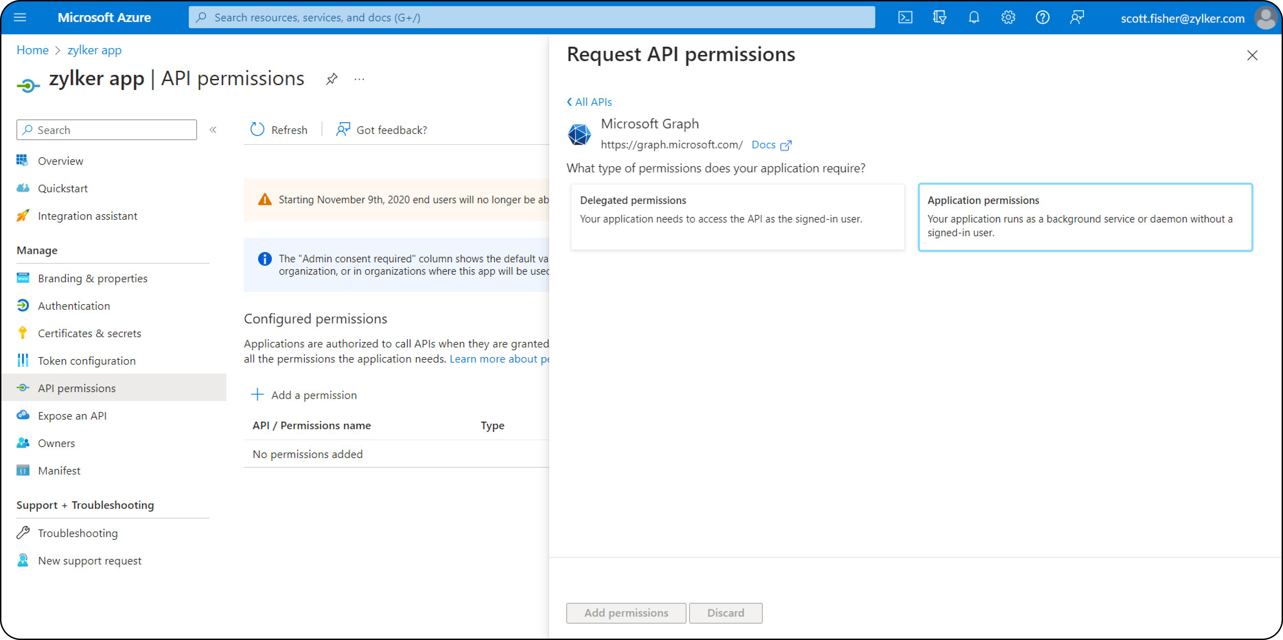Click the Type column header
The height and width of the screenshot is (640, 1283).
click(493, 425)
